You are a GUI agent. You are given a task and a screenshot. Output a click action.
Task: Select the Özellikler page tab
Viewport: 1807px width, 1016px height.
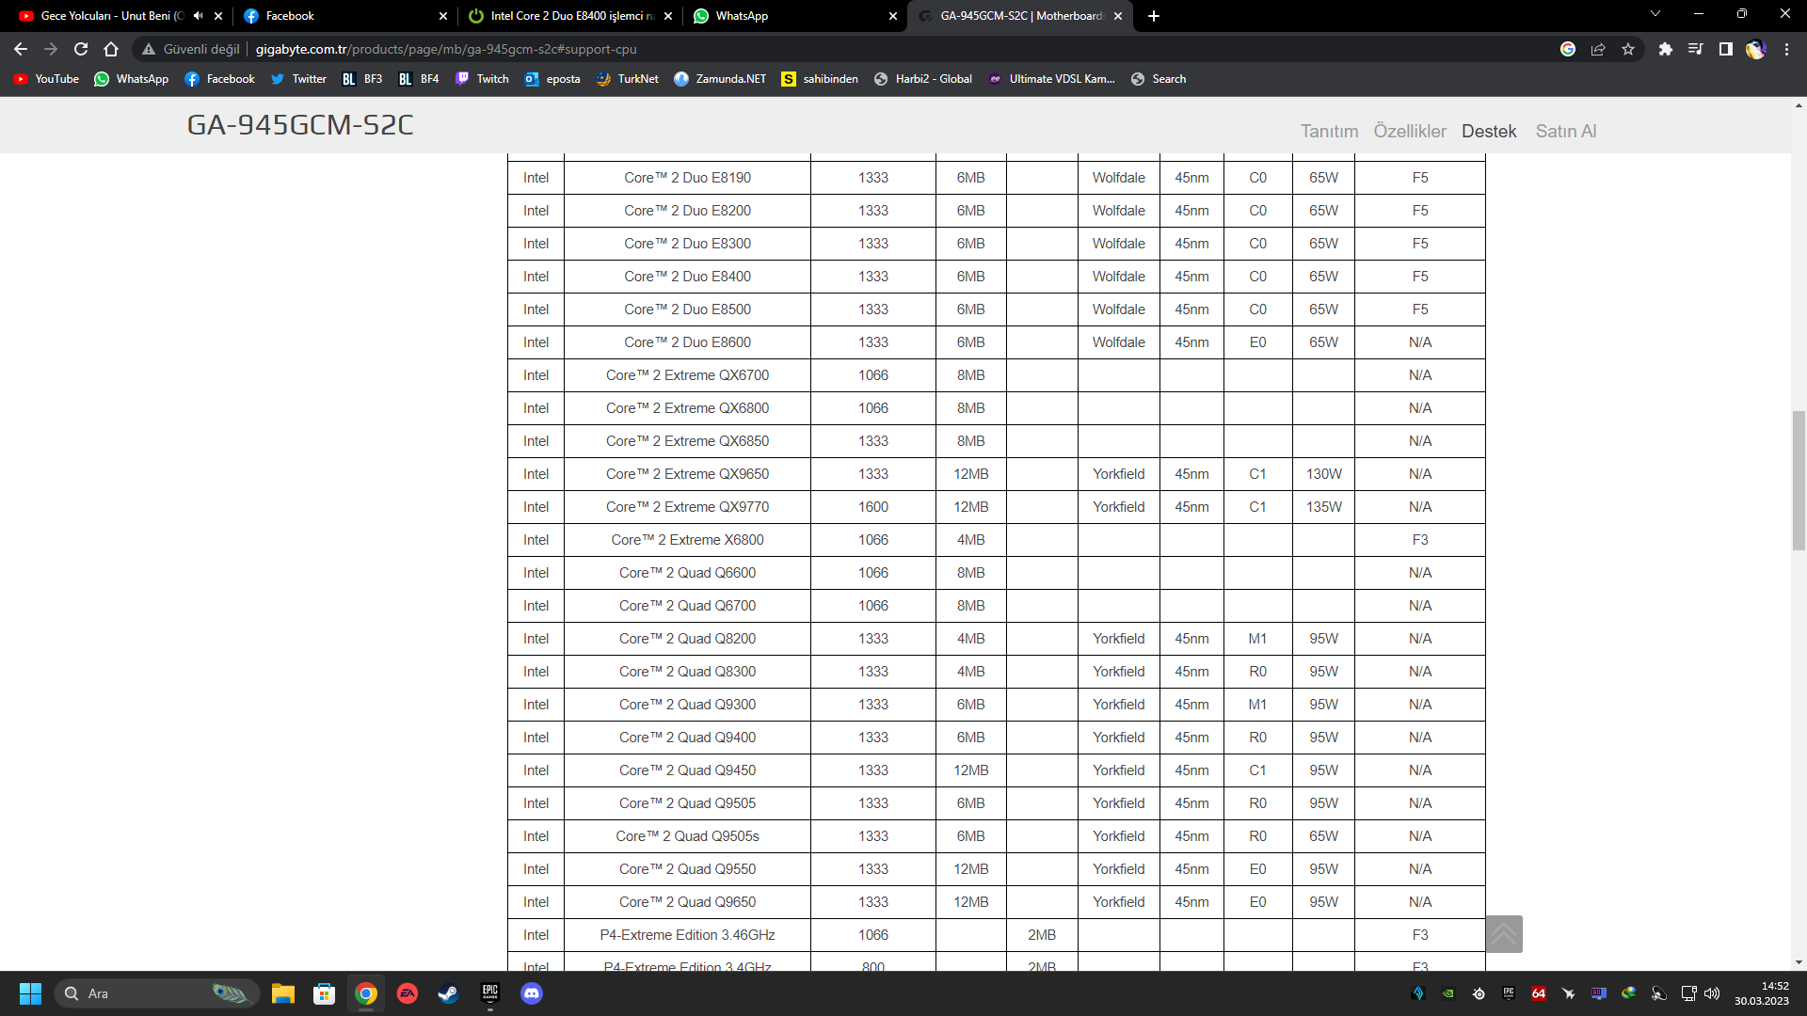click(1409, 131)
